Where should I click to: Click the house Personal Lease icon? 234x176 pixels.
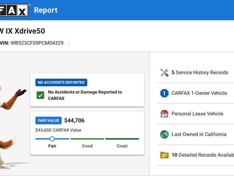click(x=164, y=114)
